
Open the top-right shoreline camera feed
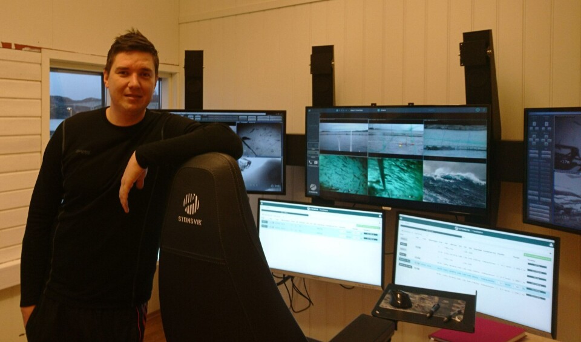tap(455, 140)
